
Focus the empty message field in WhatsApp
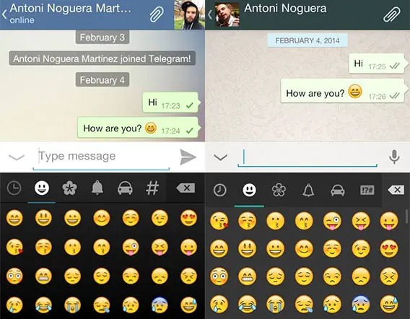(307, 157)
